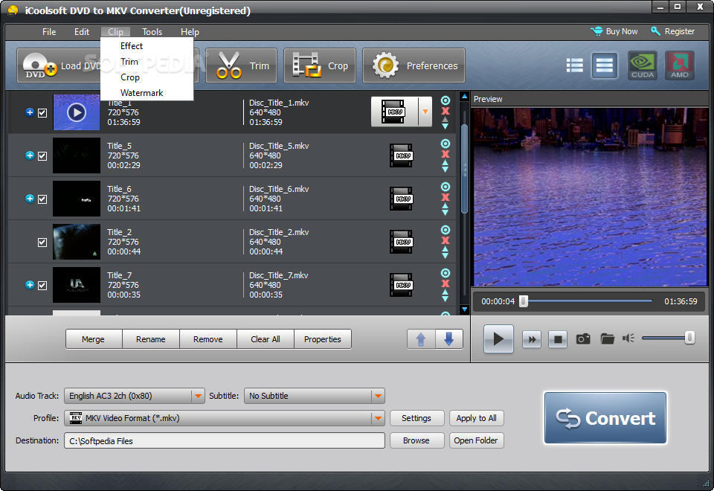Select Effect from Clip menu
Screen dimensions: 714x491
click(x=132, y=46)
